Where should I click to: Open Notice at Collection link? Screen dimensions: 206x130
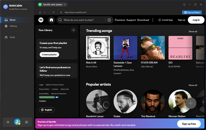pyautogui.click(x=59, y=94)
